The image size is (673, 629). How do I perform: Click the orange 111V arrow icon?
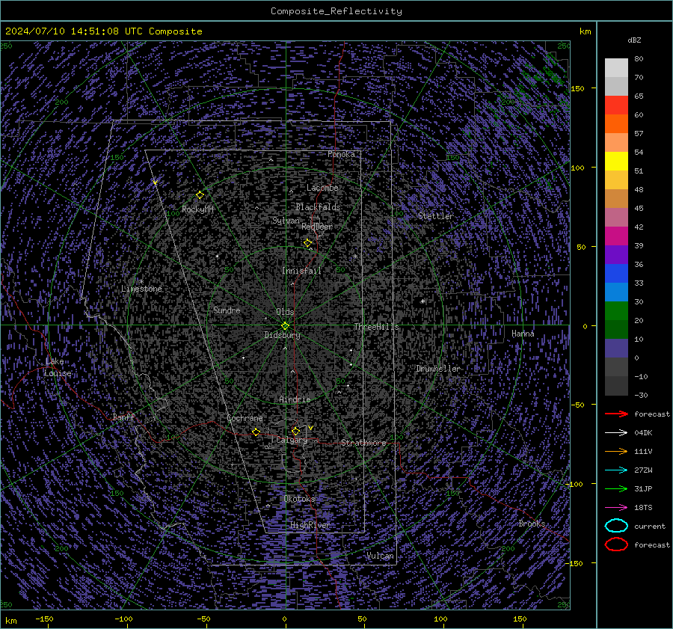[x=616, y=451]
